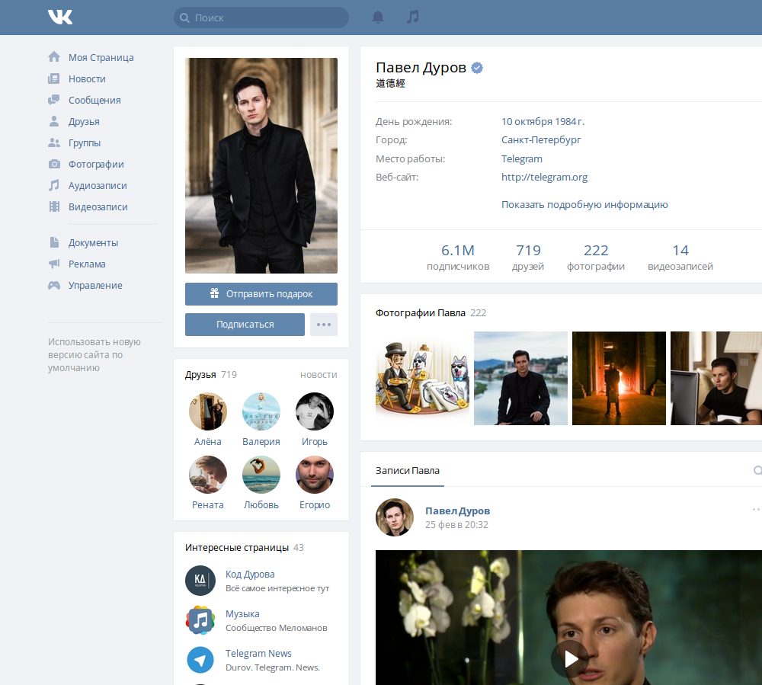Open the three-dots profile actions menu
762x685 pixels.
324,325
